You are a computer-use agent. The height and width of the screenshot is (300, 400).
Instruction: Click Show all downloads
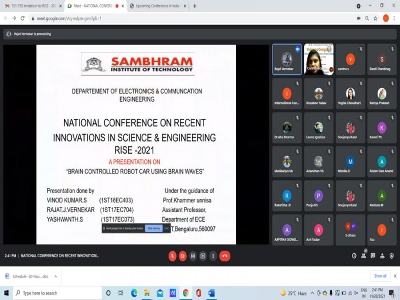[x=380, y=276]
